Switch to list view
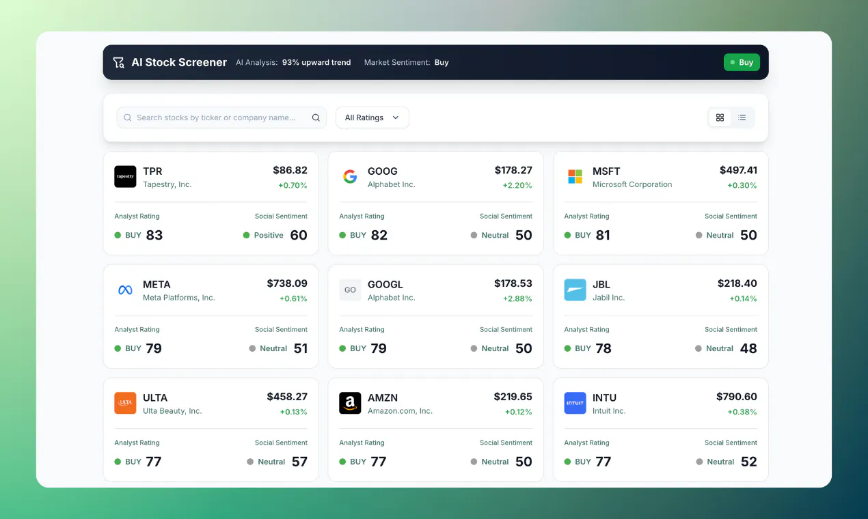This screenshot has height=519, width=868. point(742,117)
